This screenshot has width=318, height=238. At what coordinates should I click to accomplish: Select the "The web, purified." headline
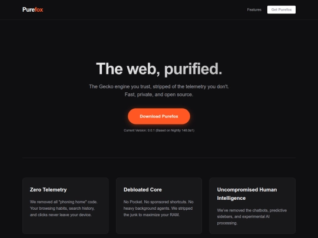tap(159, 69)
